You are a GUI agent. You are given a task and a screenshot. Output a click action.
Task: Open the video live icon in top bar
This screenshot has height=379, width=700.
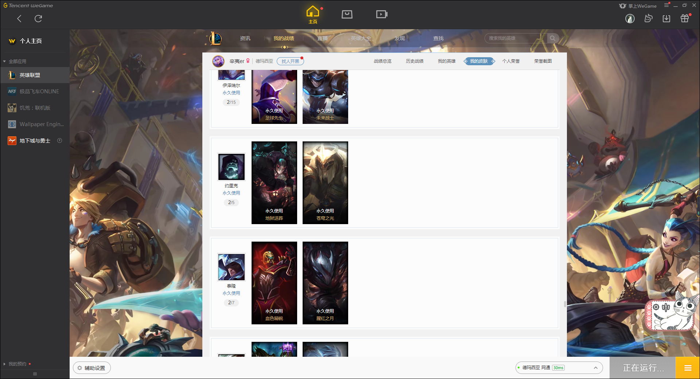pyautogui.click(x=381, y=14)
